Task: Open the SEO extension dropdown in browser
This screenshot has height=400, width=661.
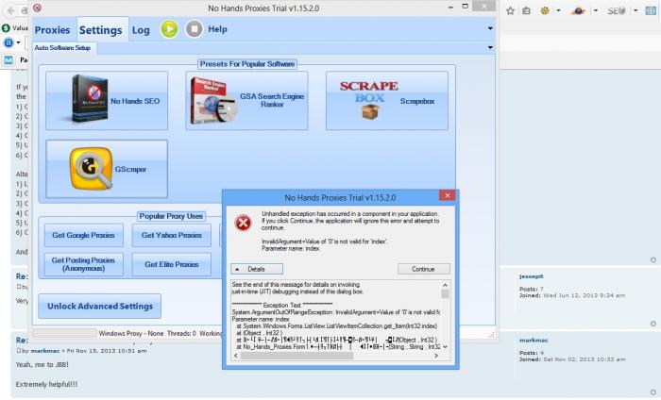Action: coord(635,11)
